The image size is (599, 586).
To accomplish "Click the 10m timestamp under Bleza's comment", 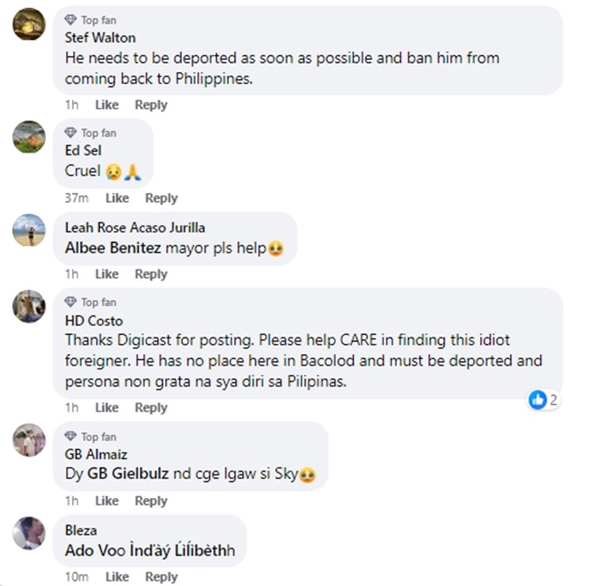I will [76, 577].
